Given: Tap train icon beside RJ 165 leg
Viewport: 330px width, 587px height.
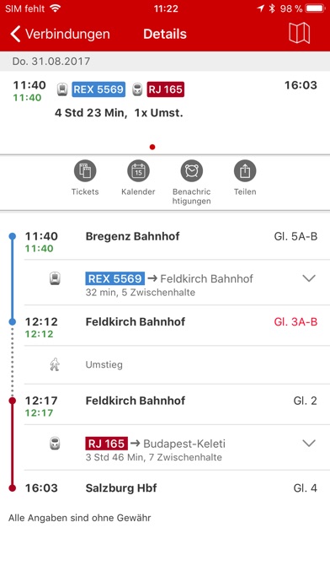Looking at the screenshot, I should (55, 444).
